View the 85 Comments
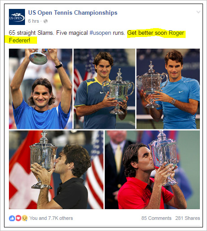The image size is (207, 231). coord(156,218)
